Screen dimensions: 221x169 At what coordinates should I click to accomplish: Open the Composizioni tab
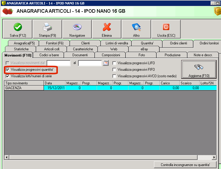111,55
